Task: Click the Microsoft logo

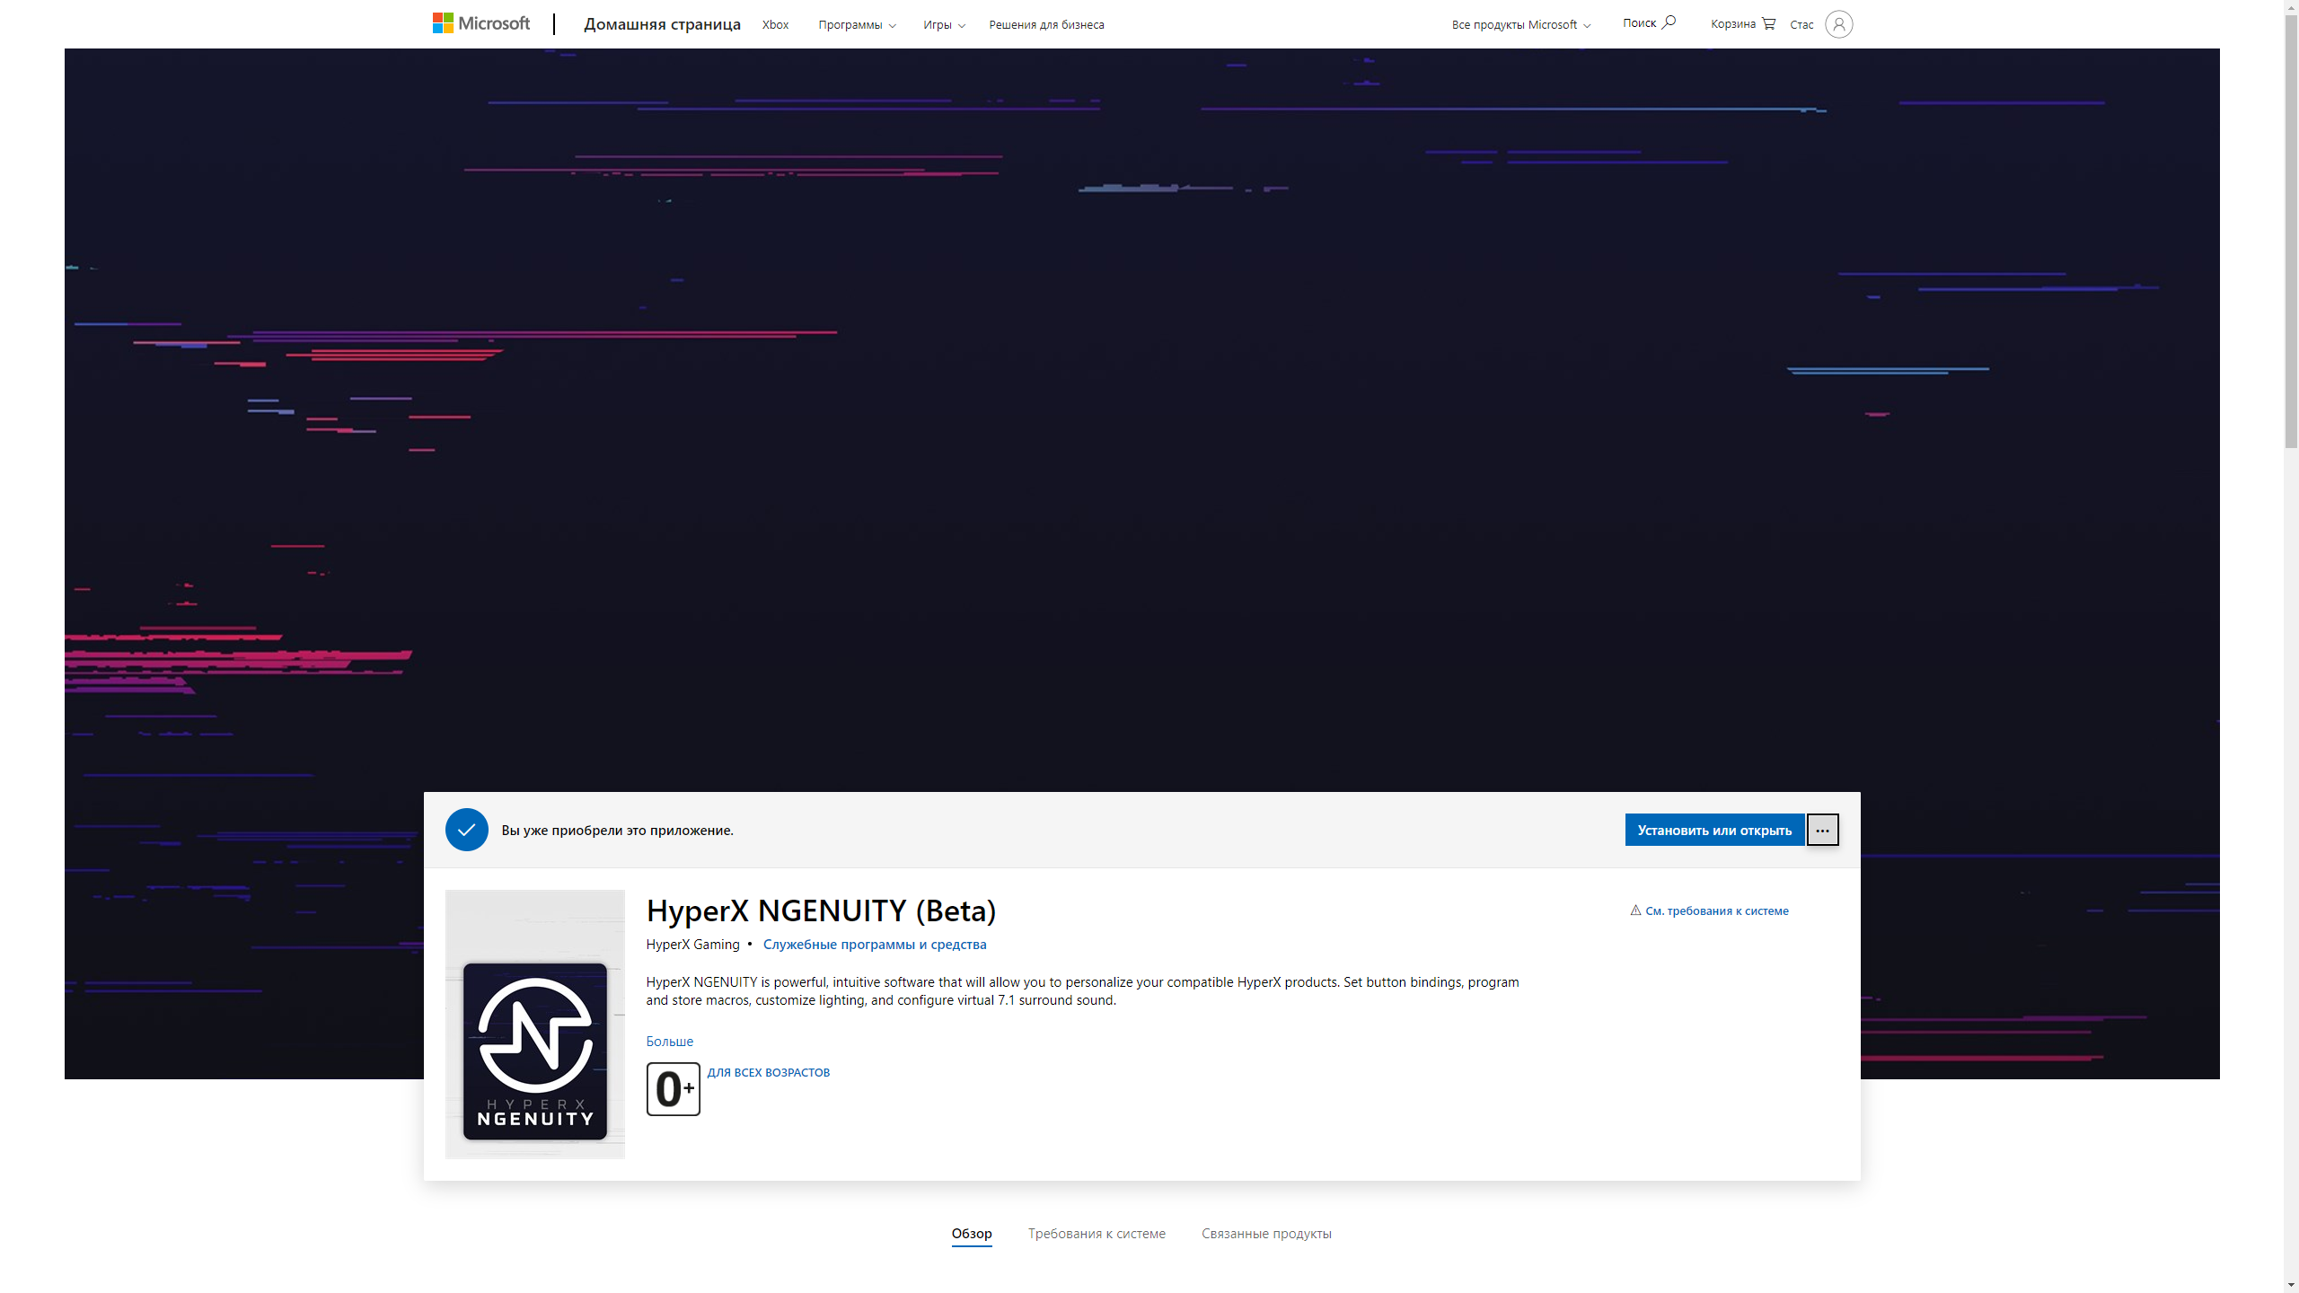Action: (481, 23)
